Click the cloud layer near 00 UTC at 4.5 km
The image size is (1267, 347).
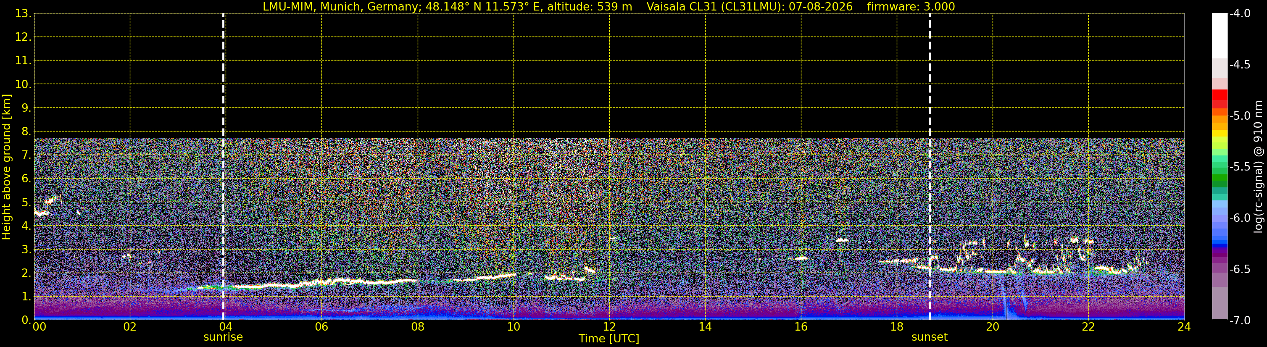(x=42, y=213)
